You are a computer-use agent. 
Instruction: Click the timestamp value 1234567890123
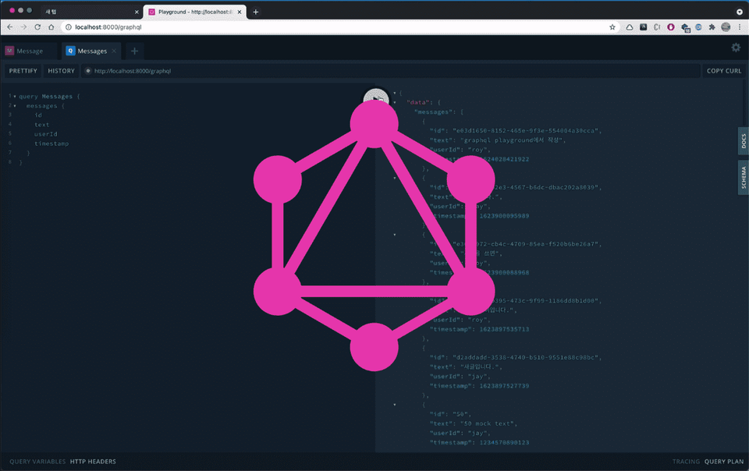(x=505, y=443)
